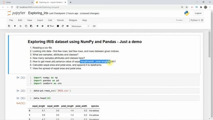Go forward in the browser

[7, 7]
